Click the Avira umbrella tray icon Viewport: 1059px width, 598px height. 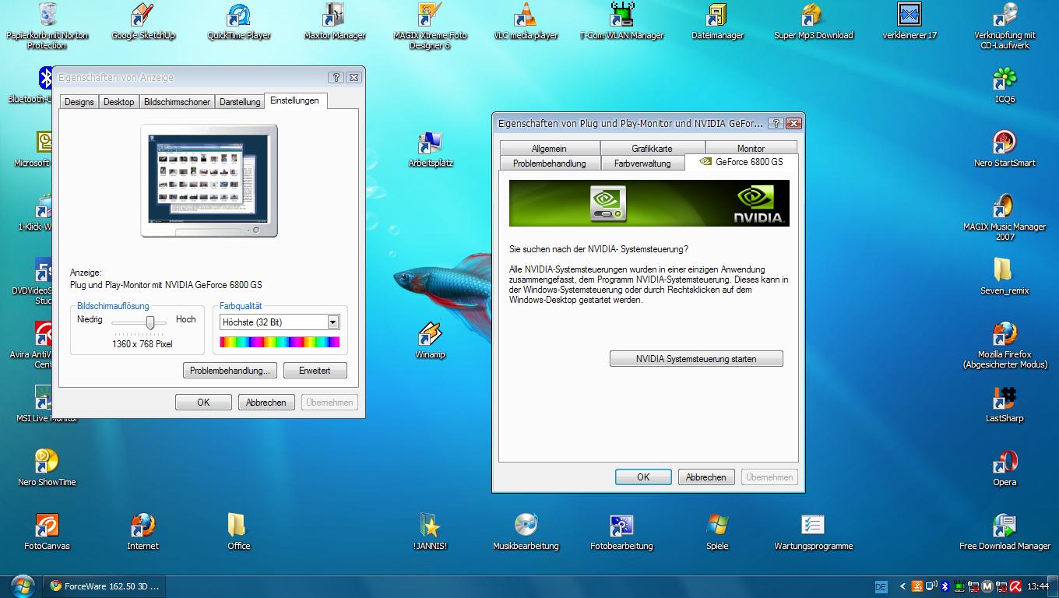pyautogui.click(x=1016, y=586)
